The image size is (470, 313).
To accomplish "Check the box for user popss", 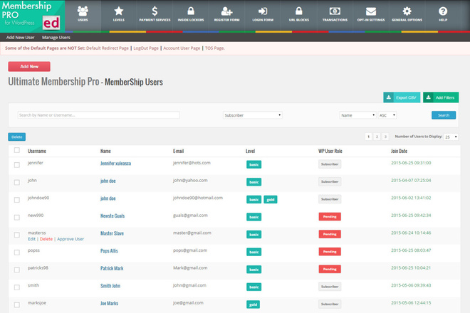I will coord(17,253).
